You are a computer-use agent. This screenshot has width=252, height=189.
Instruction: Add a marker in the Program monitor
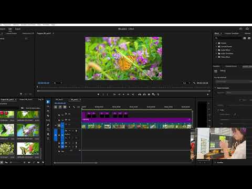tap(98, 94)
